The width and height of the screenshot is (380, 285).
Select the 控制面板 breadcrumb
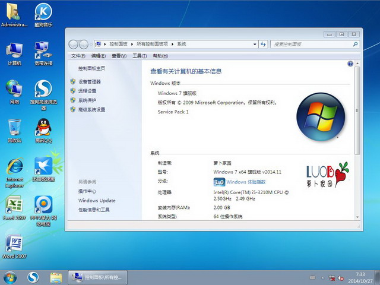click(x=118, y=44)
